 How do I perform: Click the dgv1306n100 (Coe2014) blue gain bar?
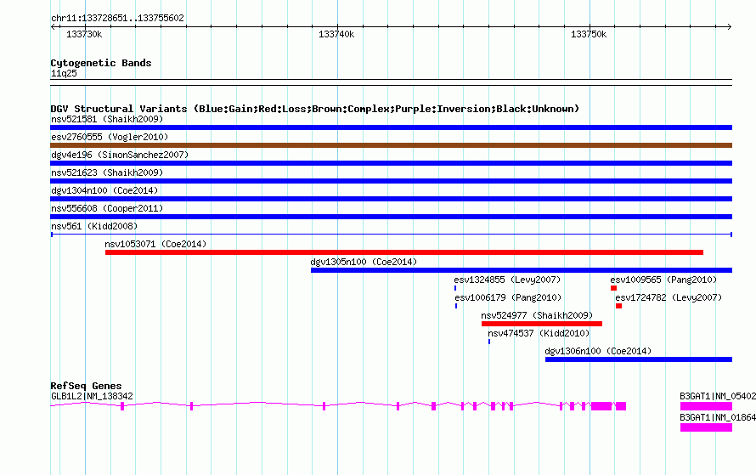tap(638, 359)
